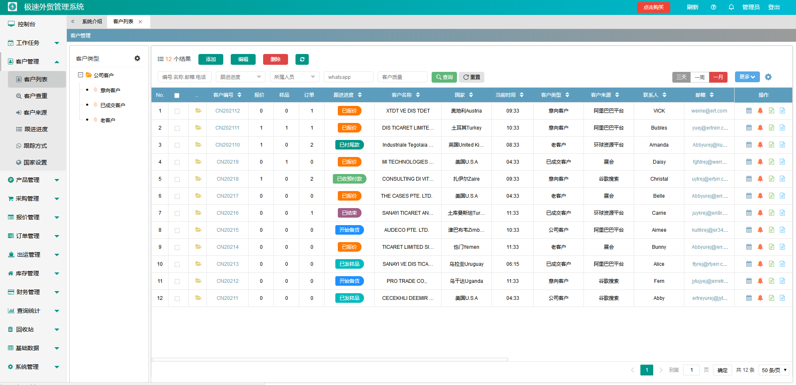
Task: Check the box for row CN20216
Action: pyautogui.click(x=177, y=213)
